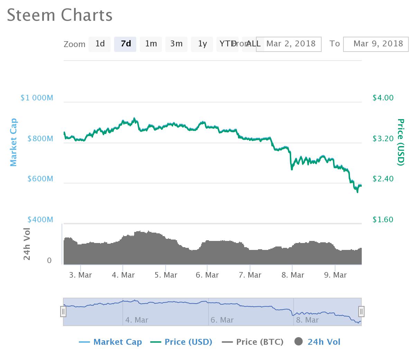Select the 3m zoom range
The height and width of the screenshot is (360, 415).
(x=176, y=44)
